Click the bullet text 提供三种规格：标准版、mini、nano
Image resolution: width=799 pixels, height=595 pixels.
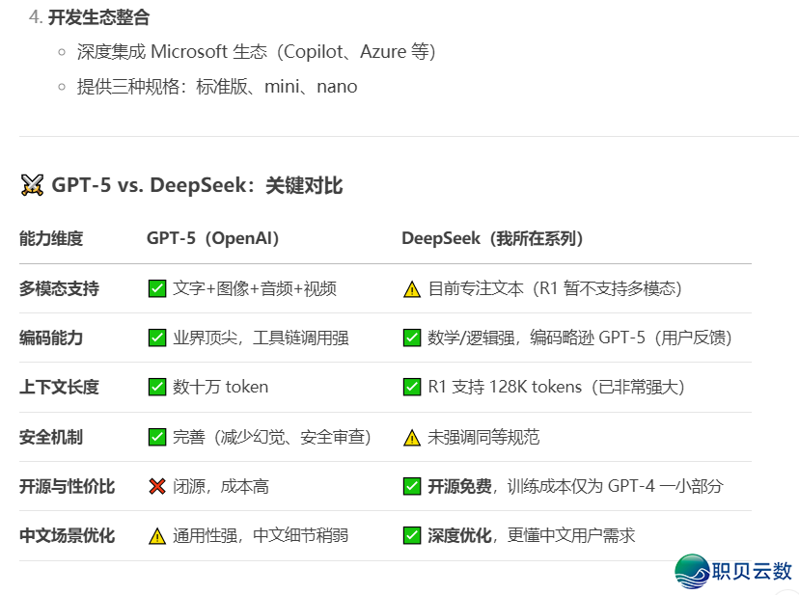tap(217, 86)
